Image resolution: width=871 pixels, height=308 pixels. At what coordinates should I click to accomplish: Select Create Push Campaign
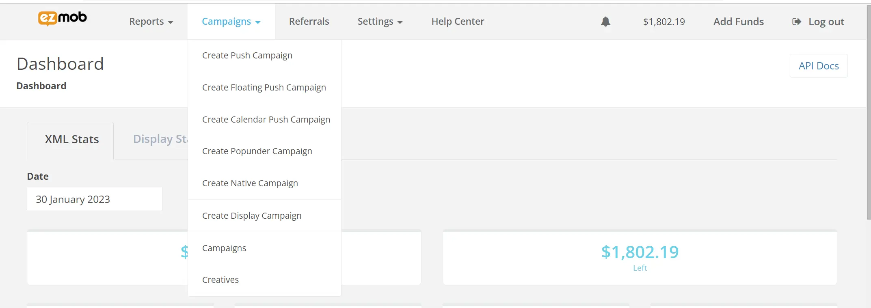click(247, 56)
